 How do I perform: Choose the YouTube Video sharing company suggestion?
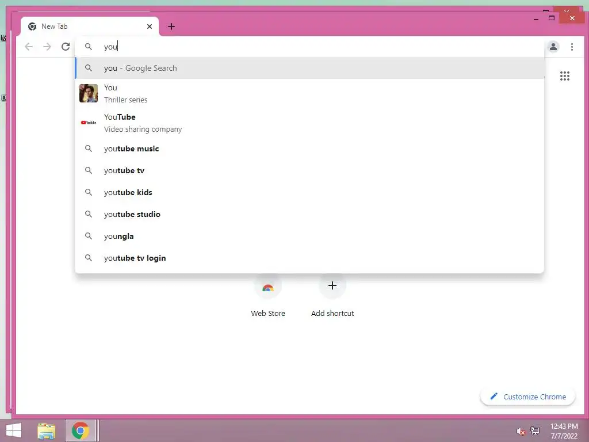click(309, 123)
